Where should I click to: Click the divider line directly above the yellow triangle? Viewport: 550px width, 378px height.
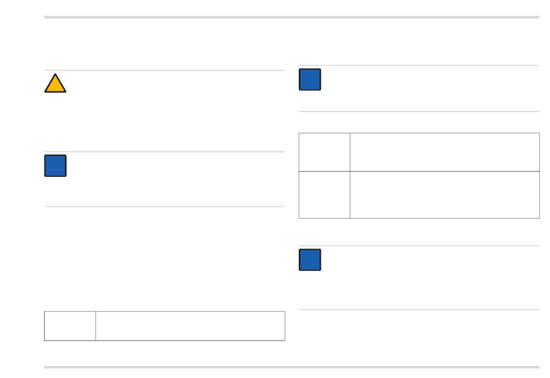(164, 71)
